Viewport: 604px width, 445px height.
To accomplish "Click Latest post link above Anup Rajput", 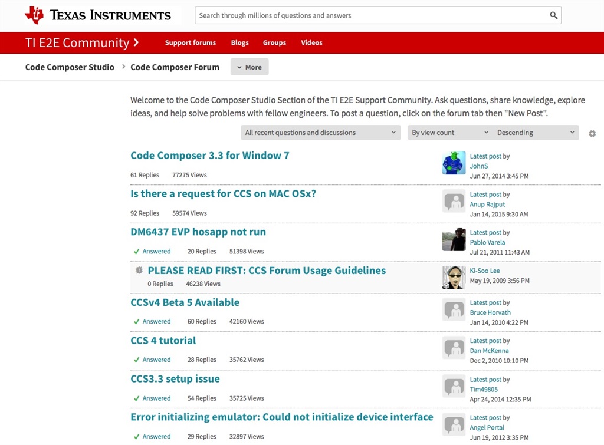I will [485, 195].
